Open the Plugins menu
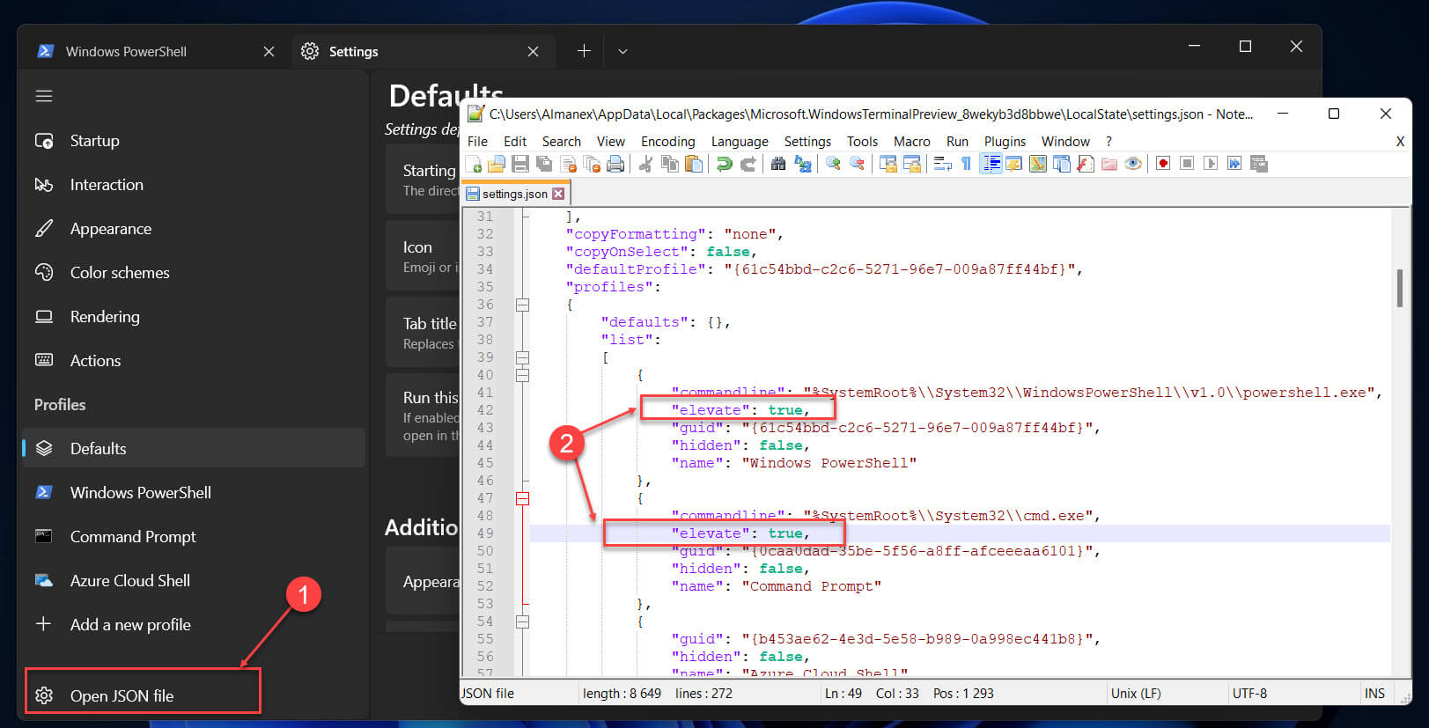The height and width of the screenshot is (728, 1429). 1005,142
